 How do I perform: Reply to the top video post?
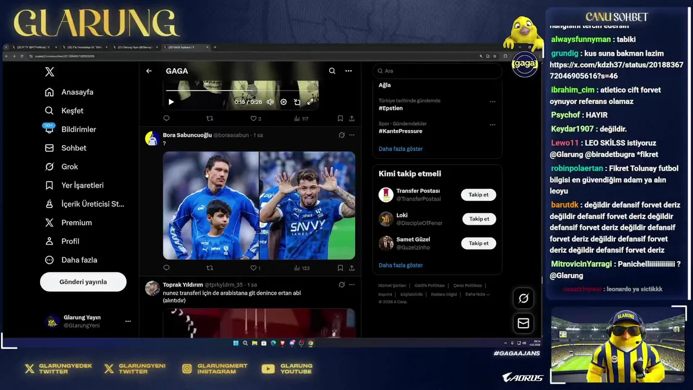tap(166, 119)
